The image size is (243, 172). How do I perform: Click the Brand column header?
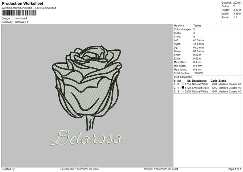(x=222, y=81)
